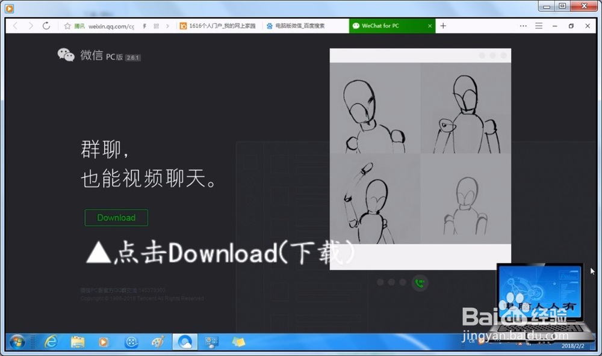Click the QQ Browser taskbar icon
602x356 pixels.
coord(184,342)
